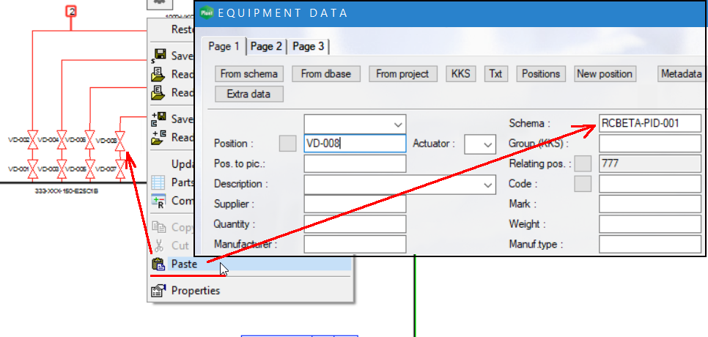Select valve symbol VD-002 in the diagram

pos(32,141)
